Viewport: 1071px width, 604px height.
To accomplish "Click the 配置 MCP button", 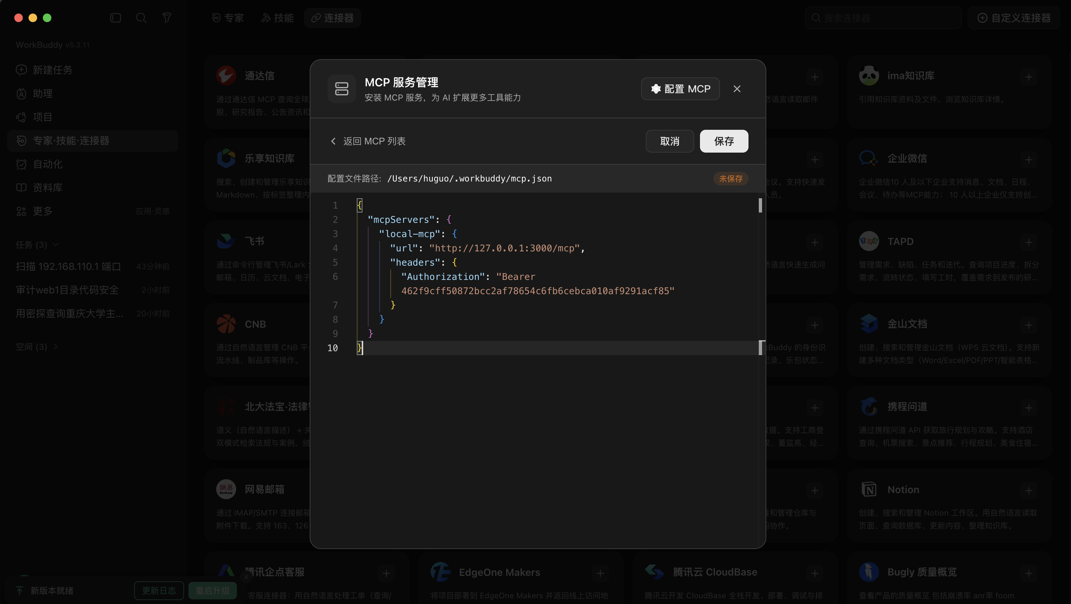I will click(x=680, y=89).
